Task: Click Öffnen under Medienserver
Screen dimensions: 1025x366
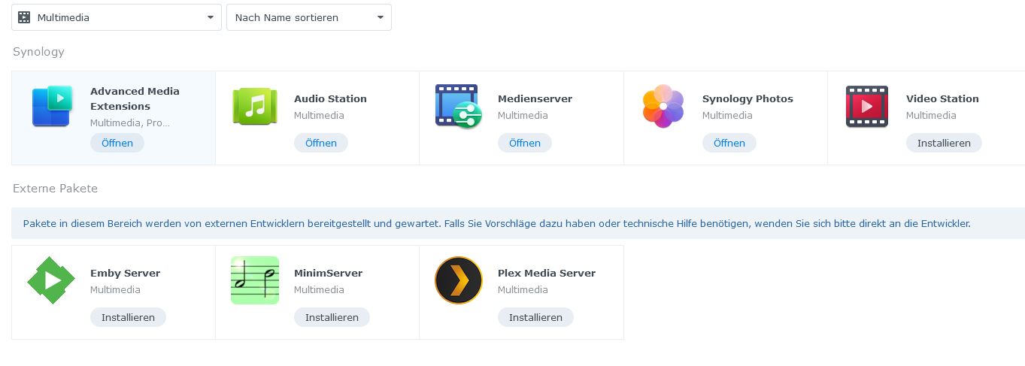Action: point(525,143)
